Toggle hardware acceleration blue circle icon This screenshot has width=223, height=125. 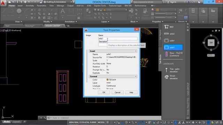tap(208, 122)
